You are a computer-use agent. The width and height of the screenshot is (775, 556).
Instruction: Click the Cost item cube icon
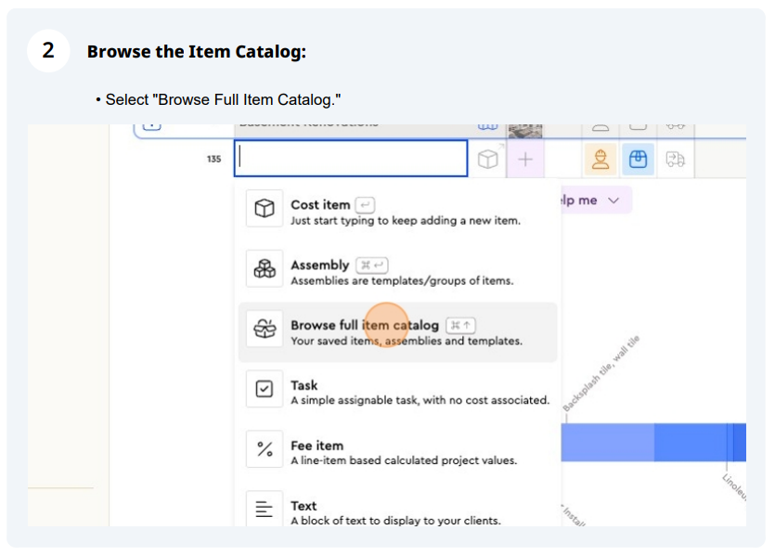[x=265, y=208]
